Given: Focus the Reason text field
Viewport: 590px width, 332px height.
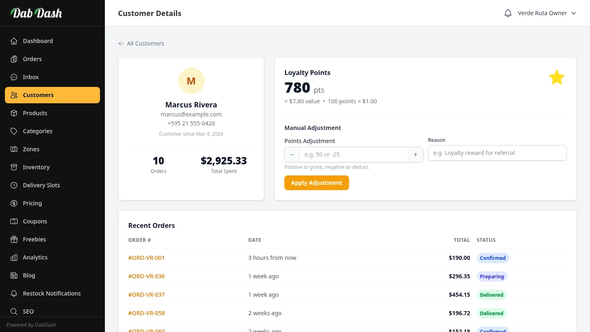Looking at the screenshot, I should point(497,153).
